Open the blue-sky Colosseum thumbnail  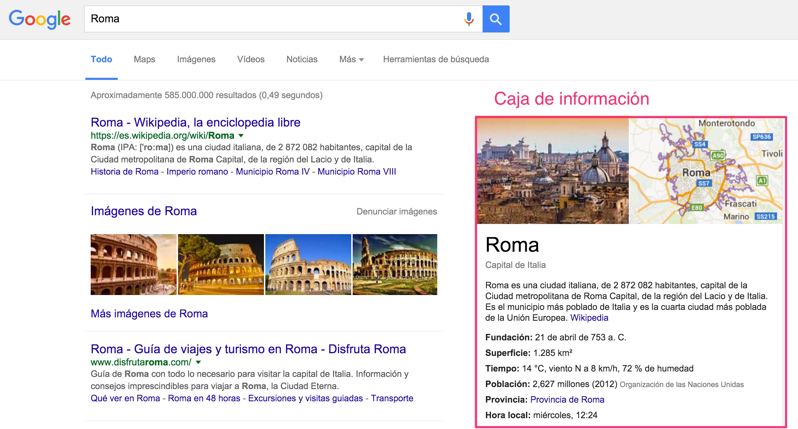[308, 265]
